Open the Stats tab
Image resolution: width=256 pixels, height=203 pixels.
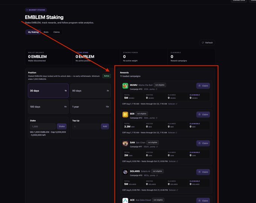point(46,32)
